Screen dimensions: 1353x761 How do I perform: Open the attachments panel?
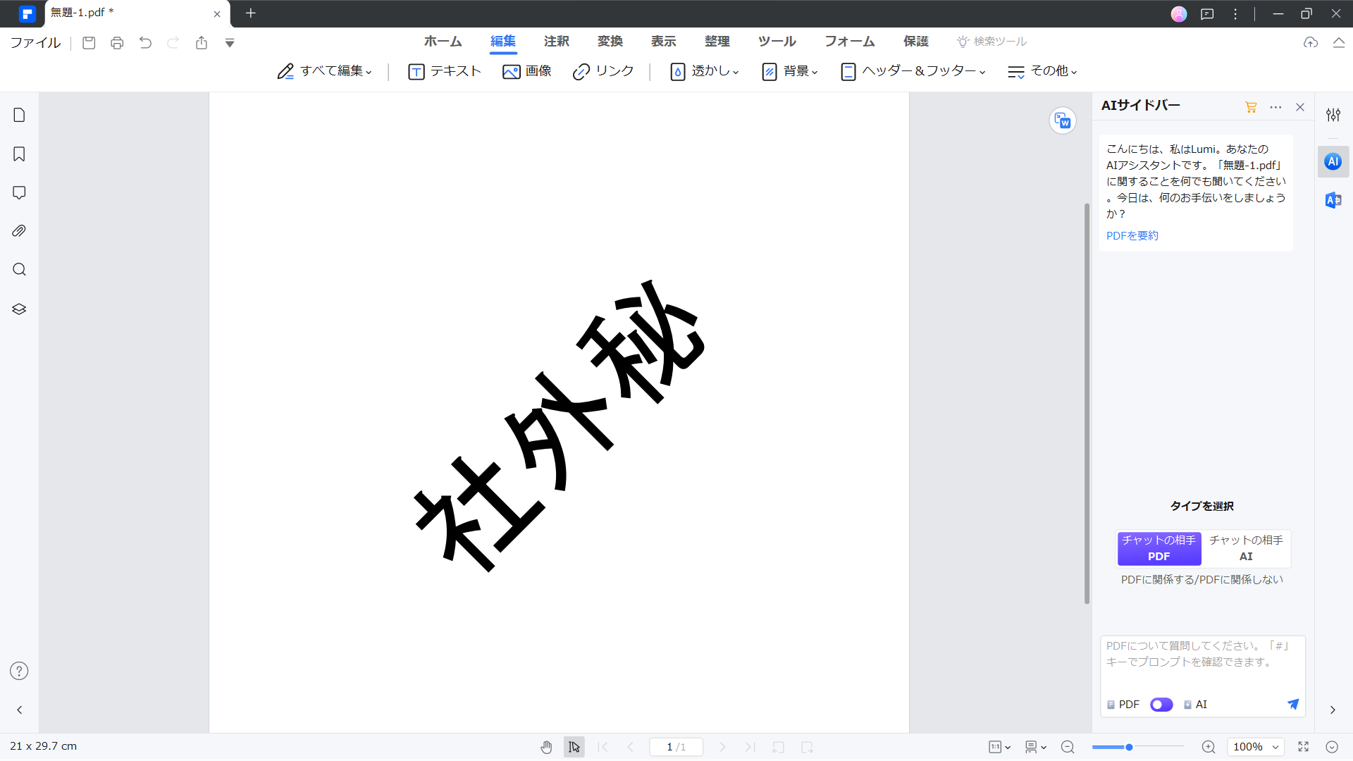pos(19,230)
